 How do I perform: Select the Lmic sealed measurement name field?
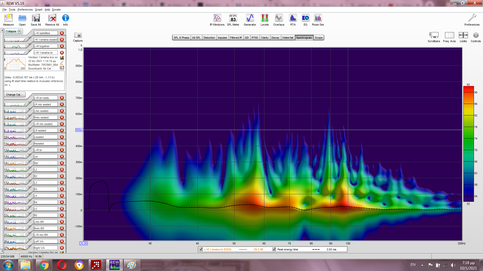(46, 111)
